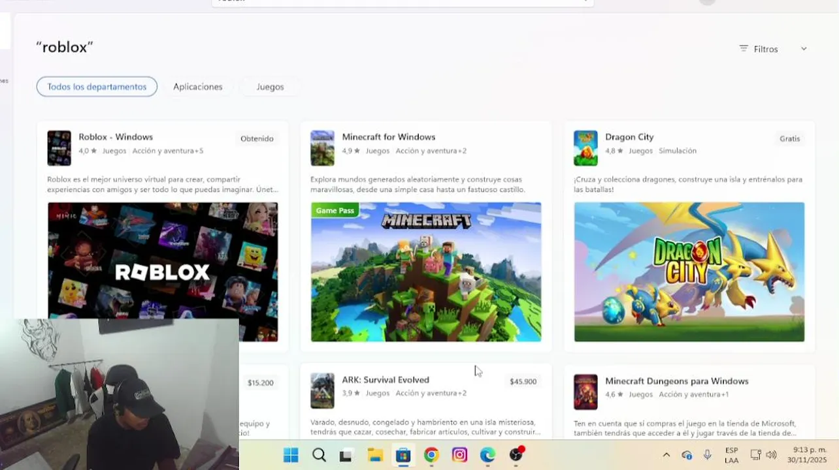839x470 pixels.
Task: Click the Minecraft for Windows title
Action: tap(389, 137)
